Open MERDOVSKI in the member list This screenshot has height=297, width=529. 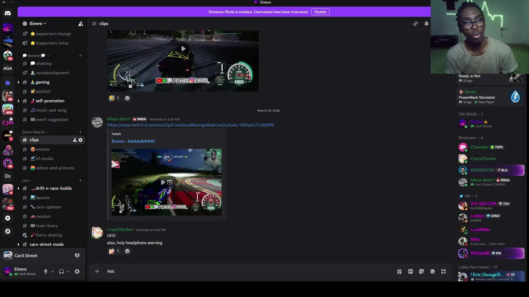coord(491,170)
